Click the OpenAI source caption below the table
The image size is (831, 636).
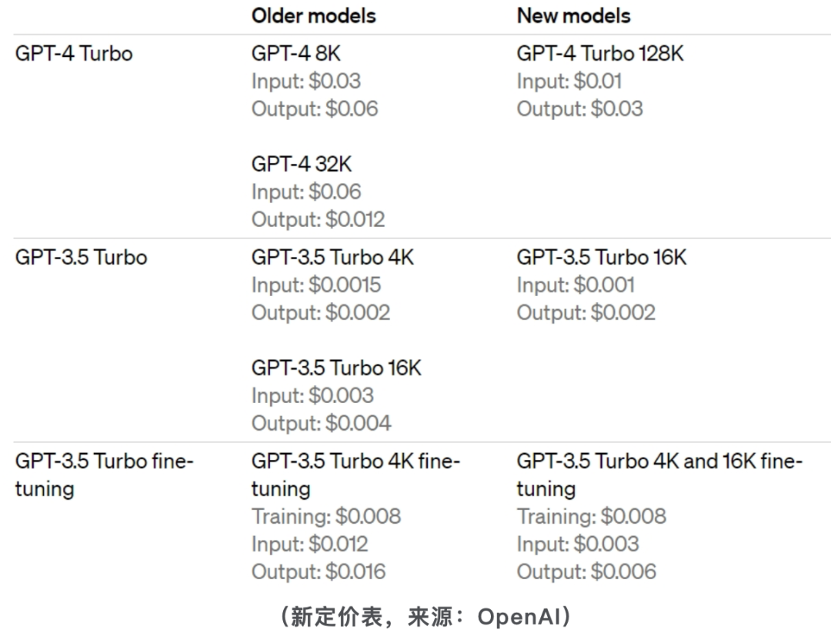425,617
